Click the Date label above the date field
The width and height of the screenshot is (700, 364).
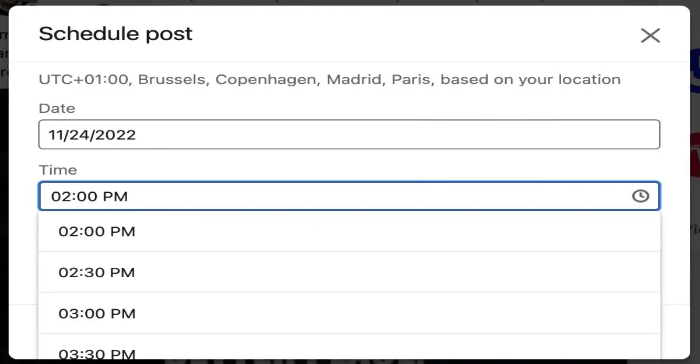(x=57, y=108)
